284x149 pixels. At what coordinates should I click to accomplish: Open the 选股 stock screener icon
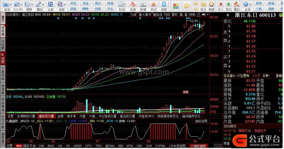60,4
